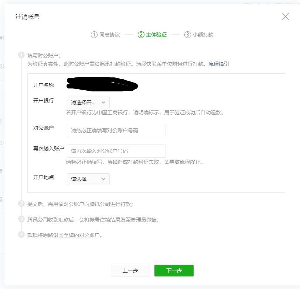Viewport: 300px width, 289px height.
Task: Expand the 开户地点 请选择 dropdown
Action: pos(88,179)
